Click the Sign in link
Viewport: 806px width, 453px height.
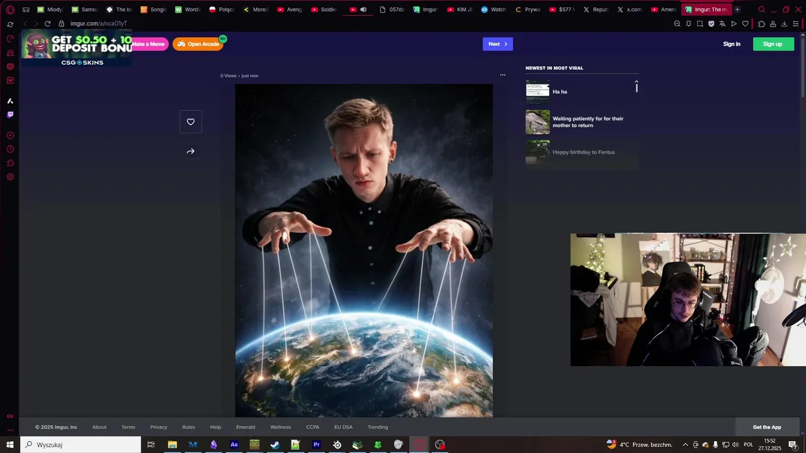(x=732, y=44)
